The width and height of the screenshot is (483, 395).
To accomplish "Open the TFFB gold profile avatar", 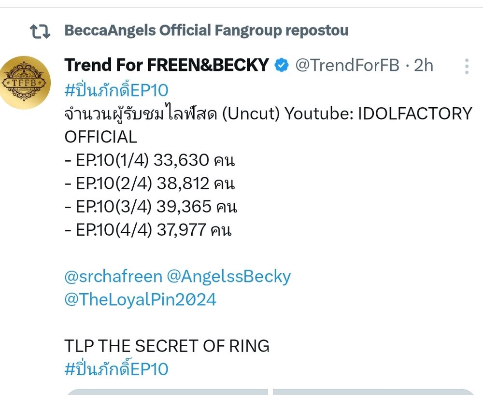I will coord(25,82).
